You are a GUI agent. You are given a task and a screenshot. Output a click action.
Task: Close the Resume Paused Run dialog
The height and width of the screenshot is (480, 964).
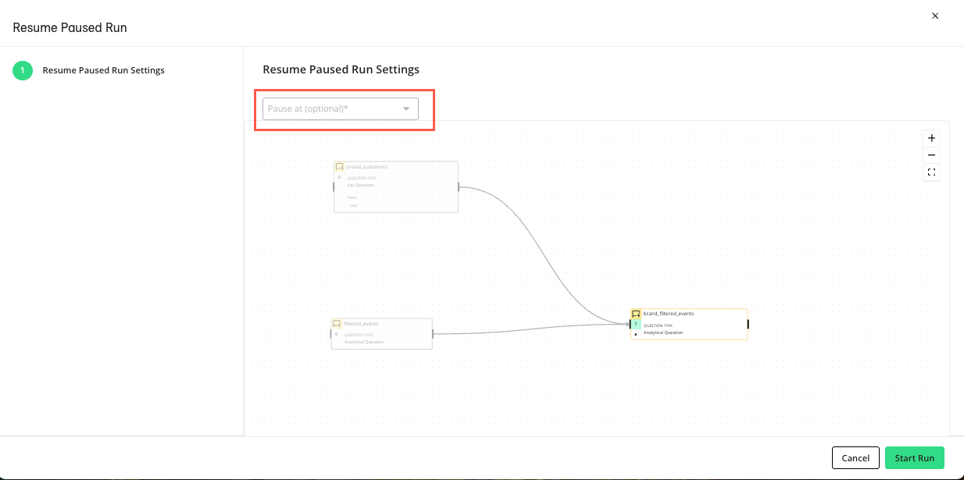coord(935,16)
